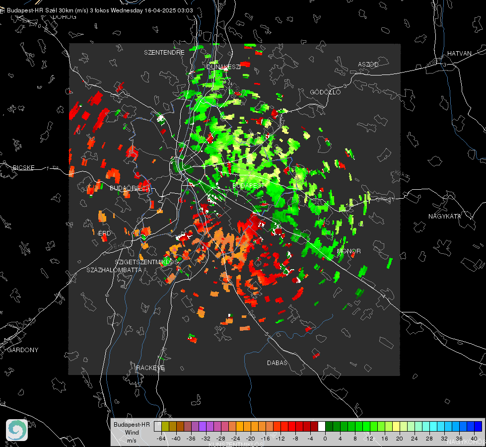The height and width of the screenshot is (447, 486).
Task: Click the legend 'Wind' label
Action: tap(132, 433)
